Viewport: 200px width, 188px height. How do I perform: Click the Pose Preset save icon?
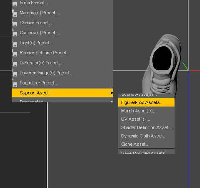15,4
